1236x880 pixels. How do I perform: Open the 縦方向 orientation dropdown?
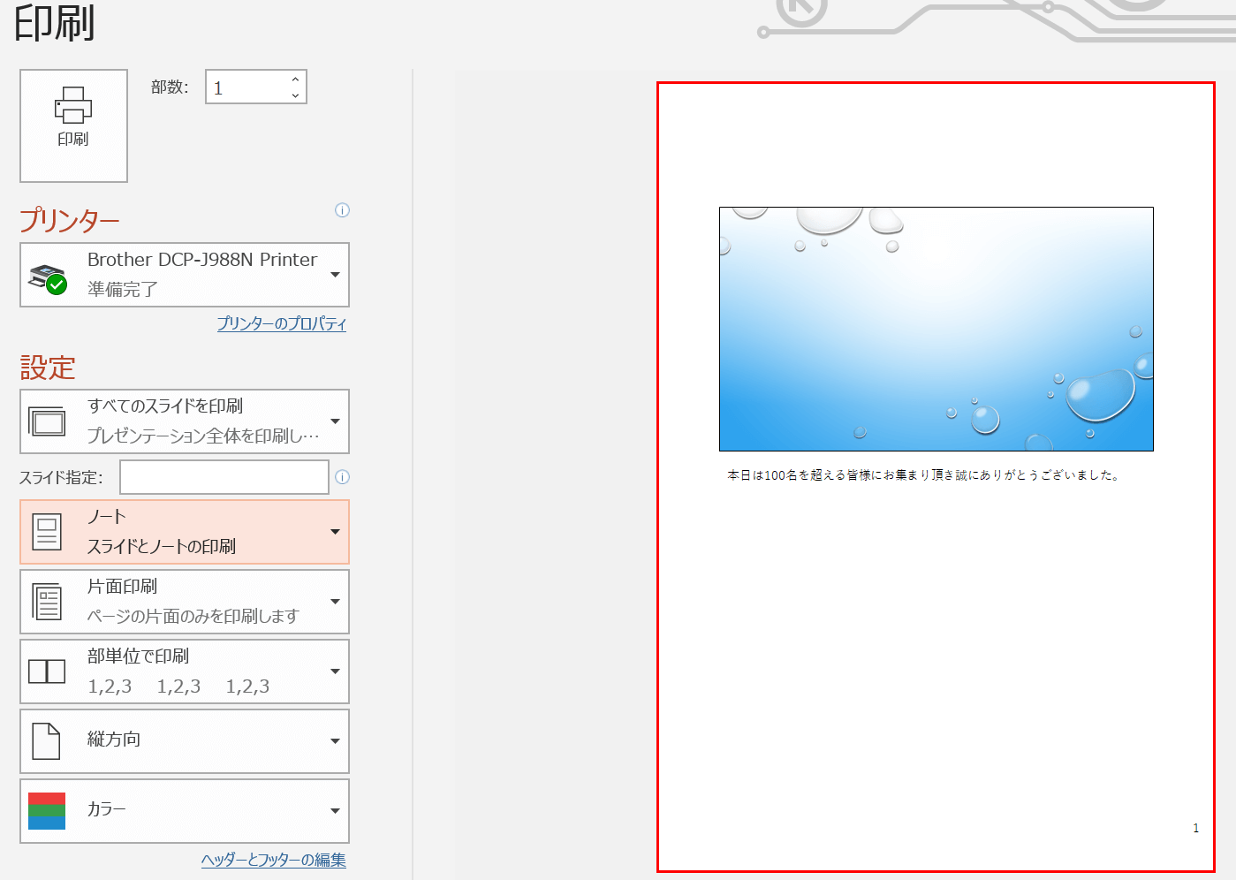point(185,741)
